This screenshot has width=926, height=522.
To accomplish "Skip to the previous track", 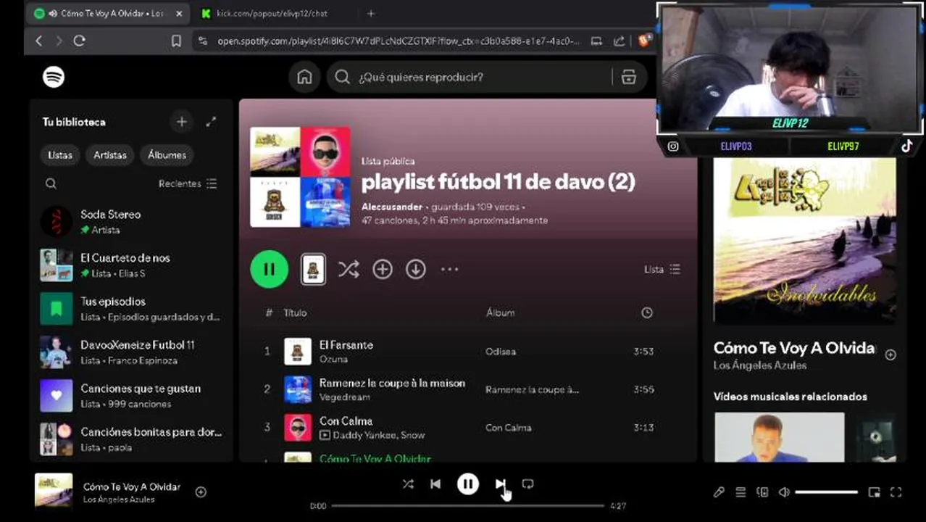I will tap(435, 484).
